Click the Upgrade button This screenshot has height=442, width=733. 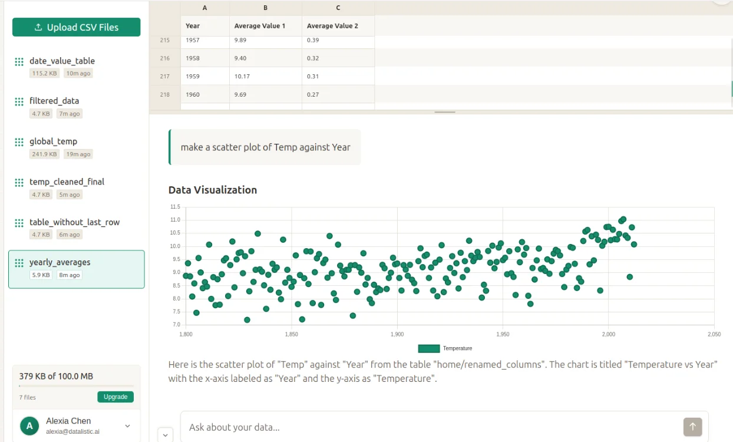(x=115, y=397)
